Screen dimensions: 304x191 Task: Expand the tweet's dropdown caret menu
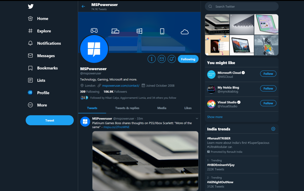pyautogui.click(x=197, y=118)
